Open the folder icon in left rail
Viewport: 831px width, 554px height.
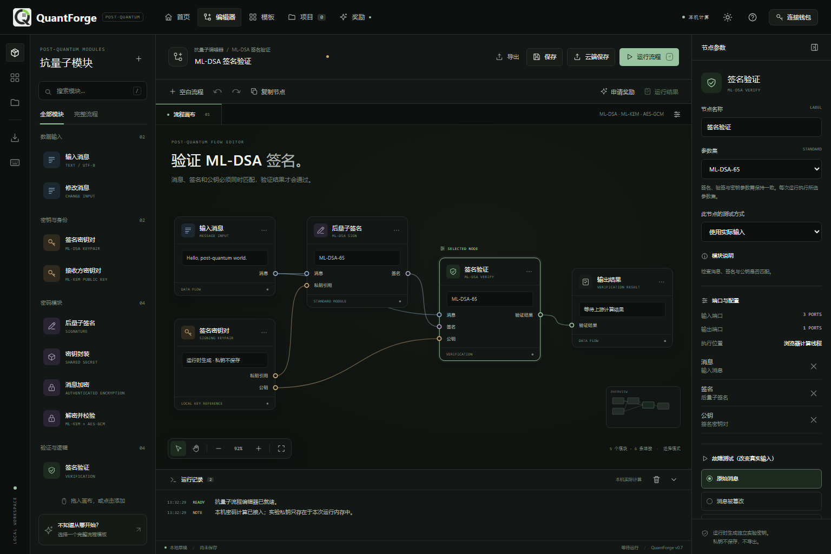point(15,102)
